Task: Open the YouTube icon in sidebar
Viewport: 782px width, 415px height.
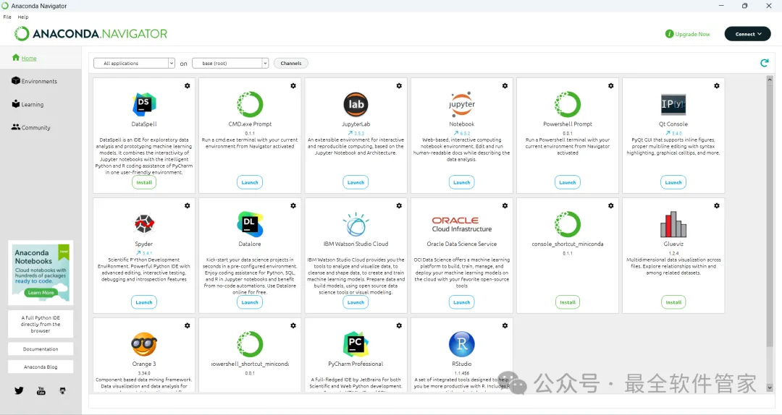Action: click(x=41, y=390)
